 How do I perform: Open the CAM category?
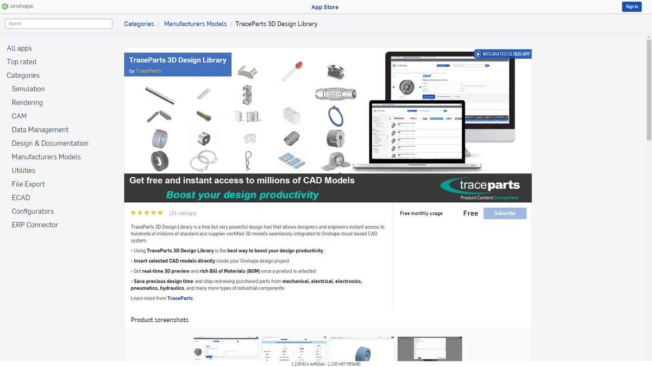pyautogui.click(x=19, y=116)
